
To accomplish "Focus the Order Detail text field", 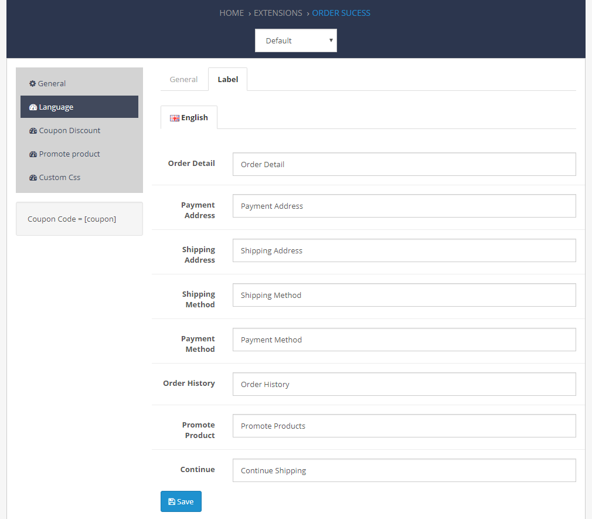I will click(x=404, y=164).
